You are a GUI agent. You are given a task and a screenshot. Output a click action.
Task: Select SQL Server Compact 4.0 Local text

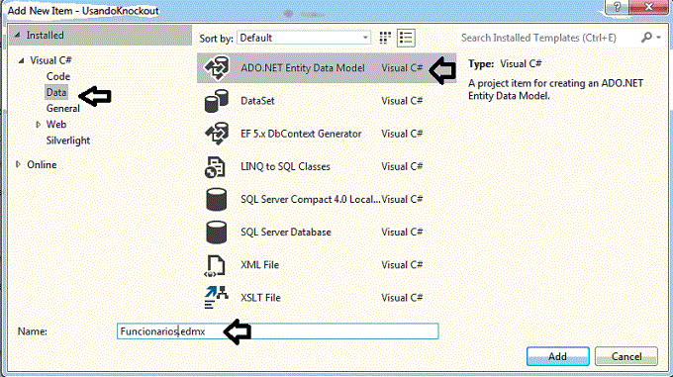point(311,200)
